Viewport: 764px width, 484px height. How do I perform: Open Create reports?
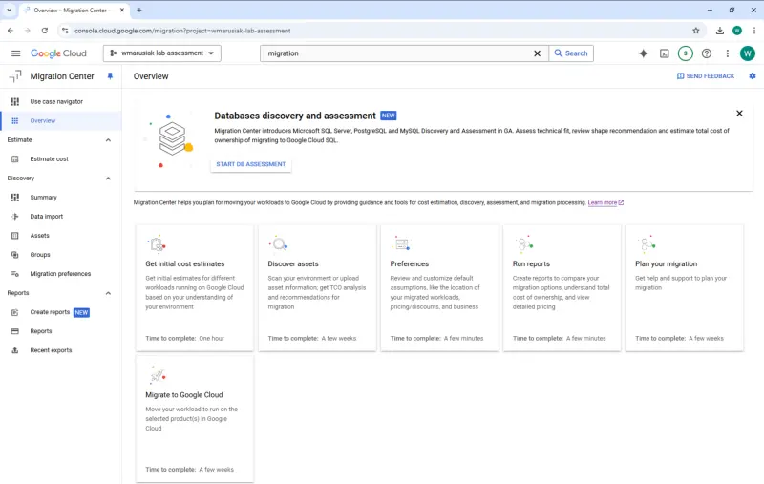click(61, 312)
